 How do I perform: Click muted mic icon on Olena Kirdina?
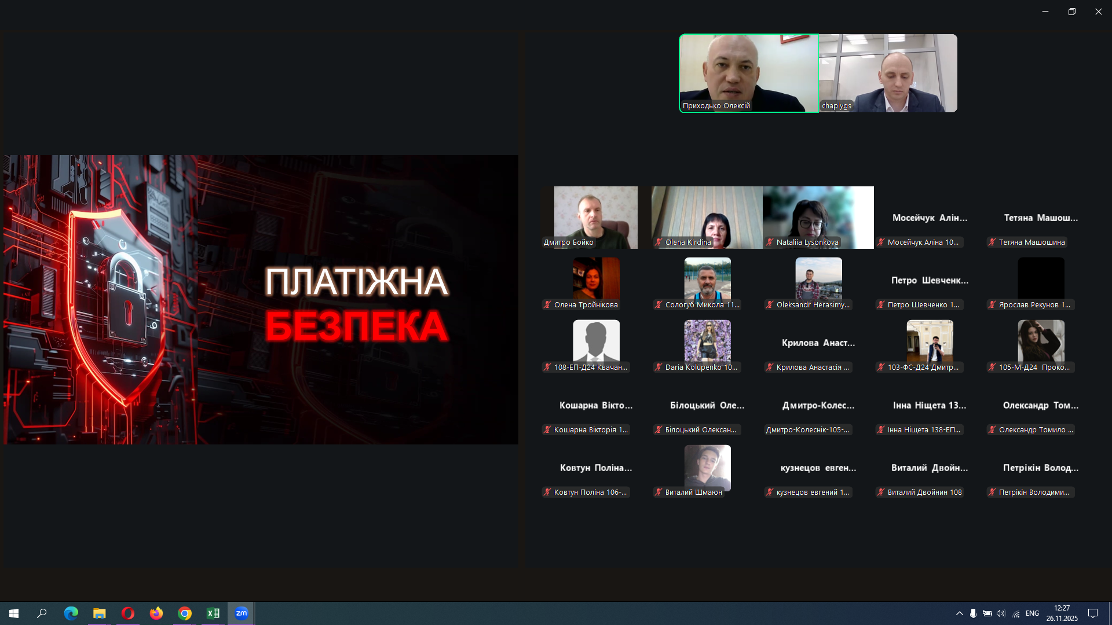tap(659, 242)
